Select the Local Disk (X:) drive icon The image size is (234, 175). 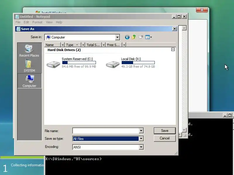[113, 64]
